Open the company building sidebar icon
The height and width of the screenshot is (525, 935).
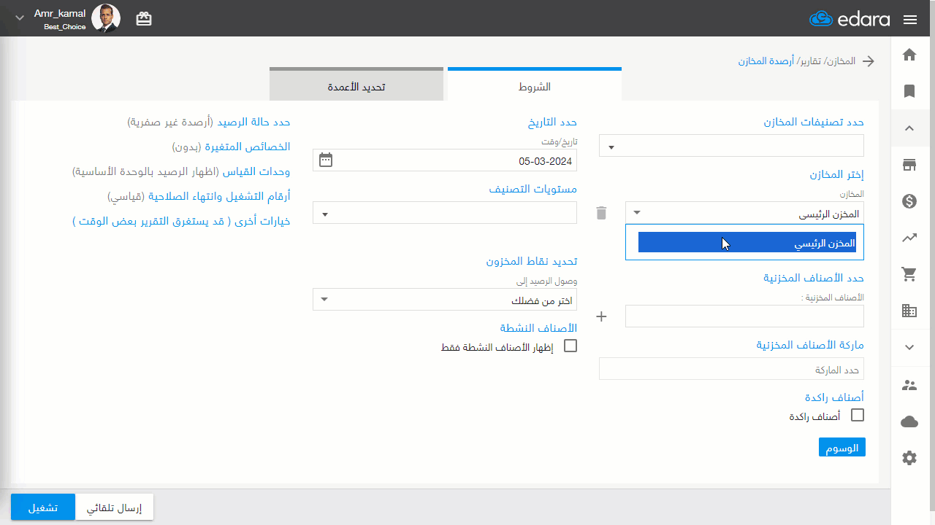click(909, 311)
